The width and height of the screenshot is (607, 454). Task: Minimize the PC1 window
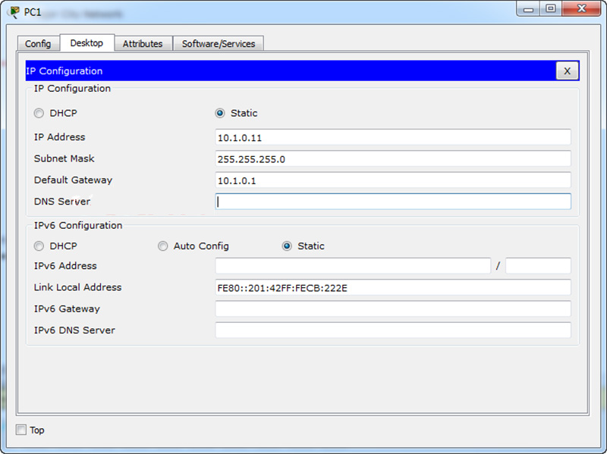tap(528, 9)
